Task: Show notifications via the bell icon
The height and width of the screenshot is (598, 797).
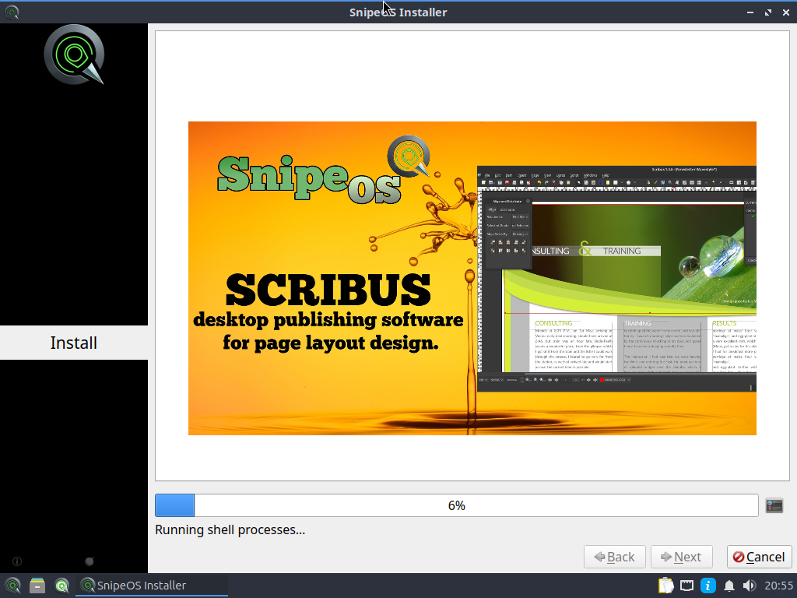Action: tap(729, 586)
